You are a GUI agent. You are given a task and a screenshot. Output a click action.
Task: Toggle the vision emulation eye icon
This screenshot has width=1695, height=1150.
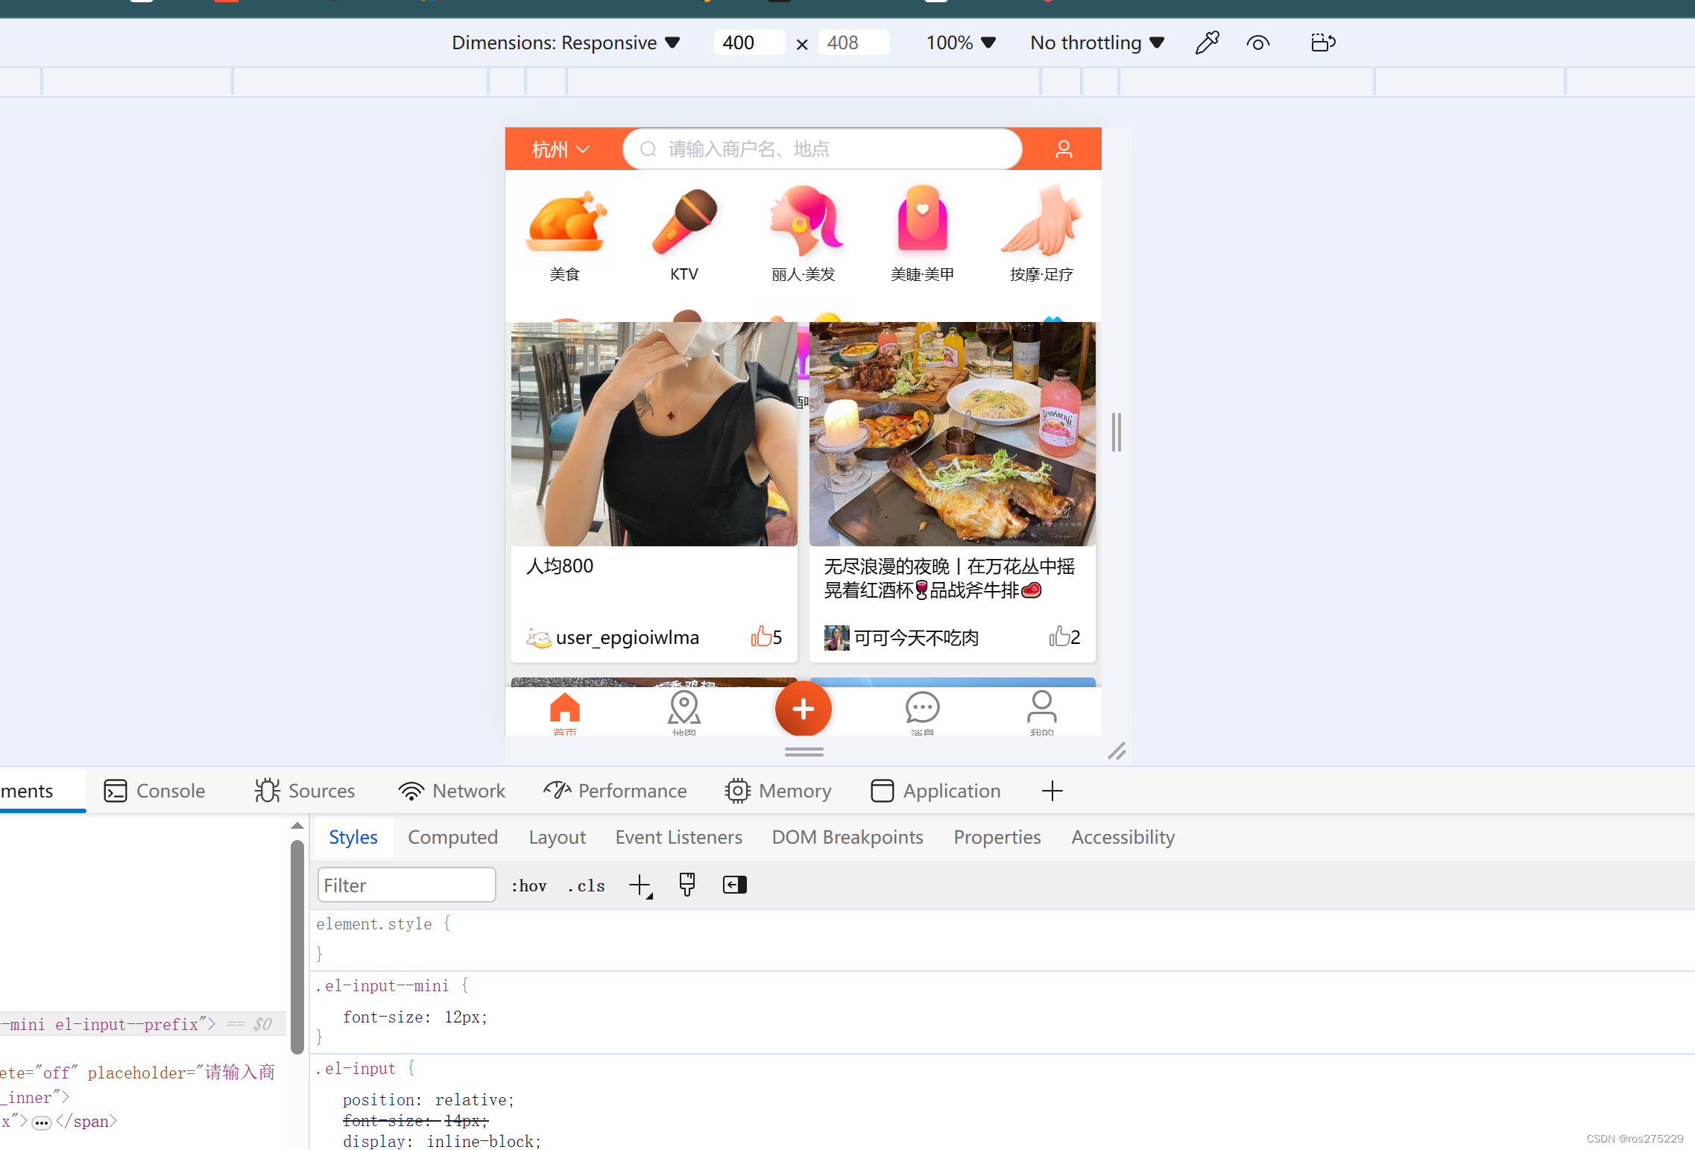(1257, 42)
